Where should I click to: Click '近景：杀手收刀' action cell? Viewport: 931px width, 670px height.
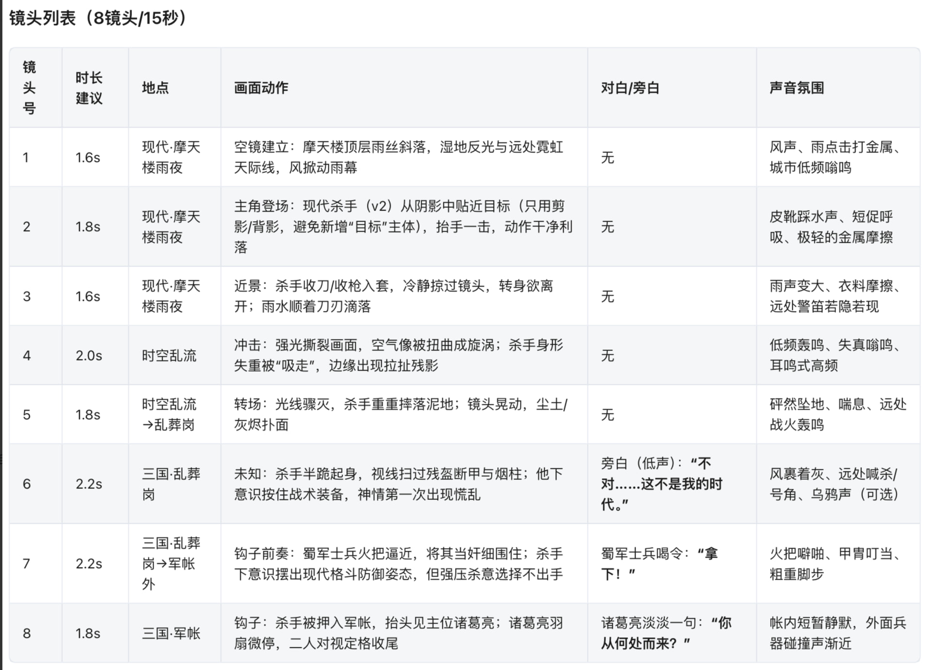[393, 296]
